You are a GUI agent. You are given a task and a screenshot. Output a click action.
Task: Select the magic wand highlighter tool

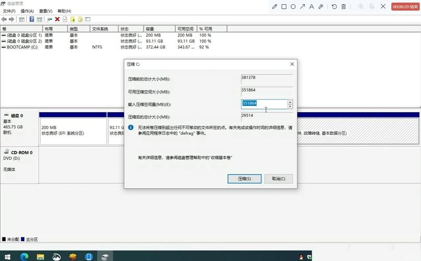321,6
